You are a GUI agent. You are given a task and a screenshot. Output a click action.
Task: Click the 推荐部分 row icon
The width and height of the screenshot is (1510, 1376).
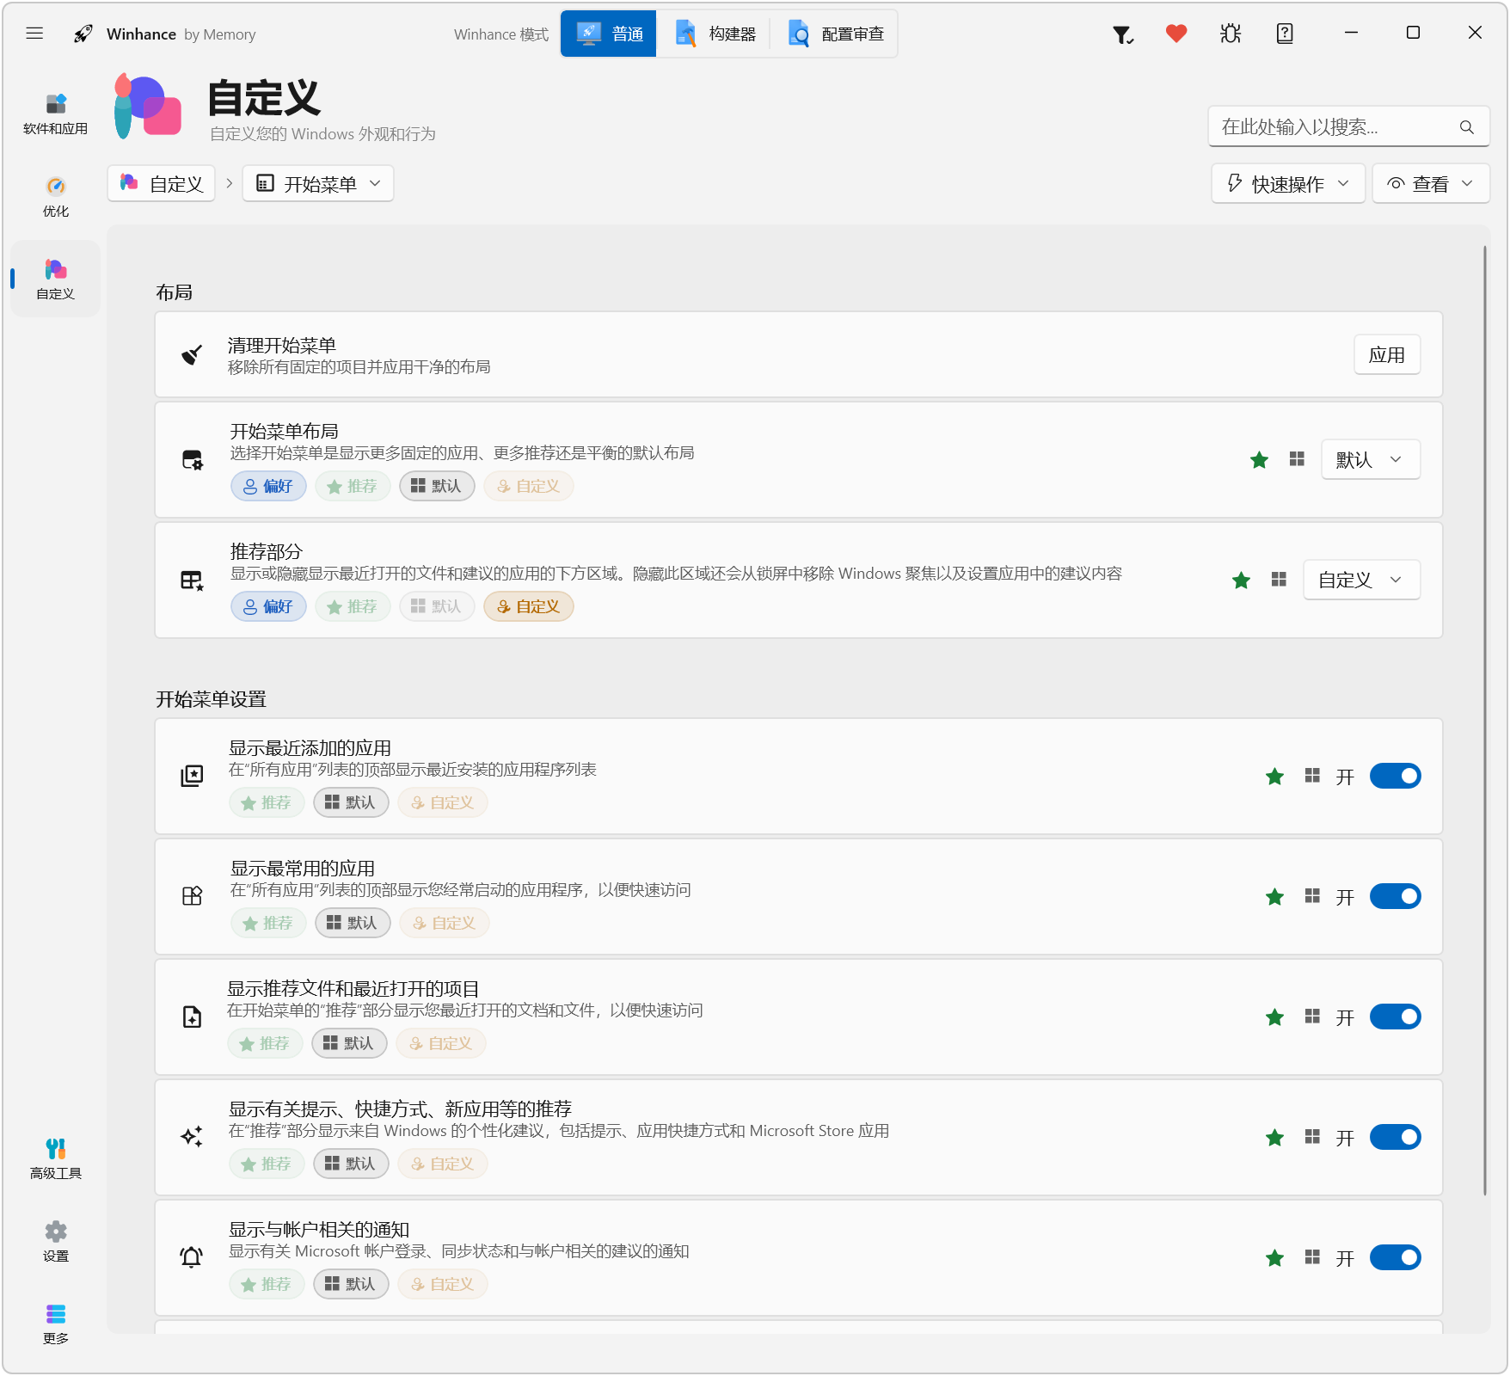click(192, 580)
